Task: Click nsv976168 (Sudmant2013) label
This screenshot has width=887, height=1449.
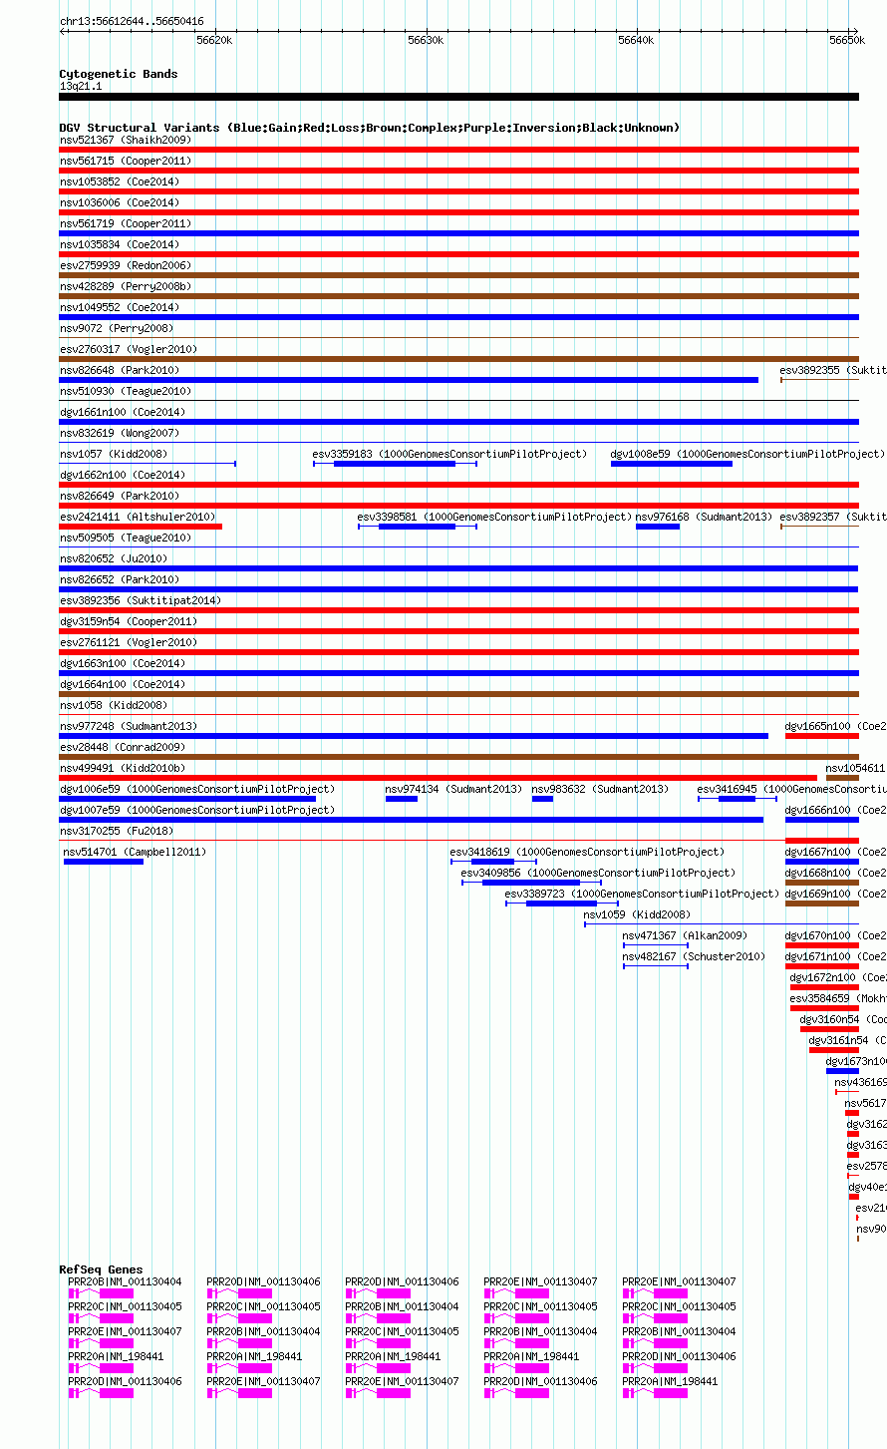Action: 704,517
